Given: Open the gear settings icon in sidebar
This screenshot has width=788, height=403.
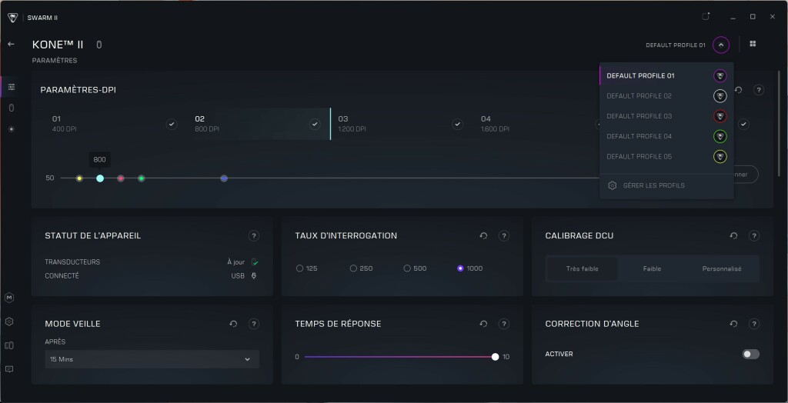Looking at the screenshot, I should 9,321.
